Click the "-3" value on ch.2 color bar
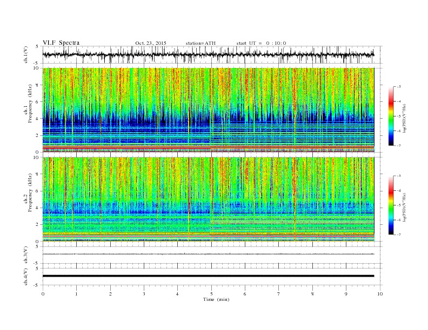Screen dimensions: 428x330 point(399,176)
